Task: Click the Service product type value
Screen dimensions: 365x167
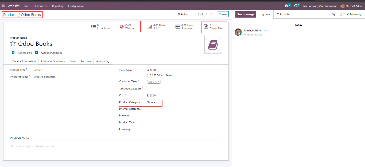Action: [38, 70]
